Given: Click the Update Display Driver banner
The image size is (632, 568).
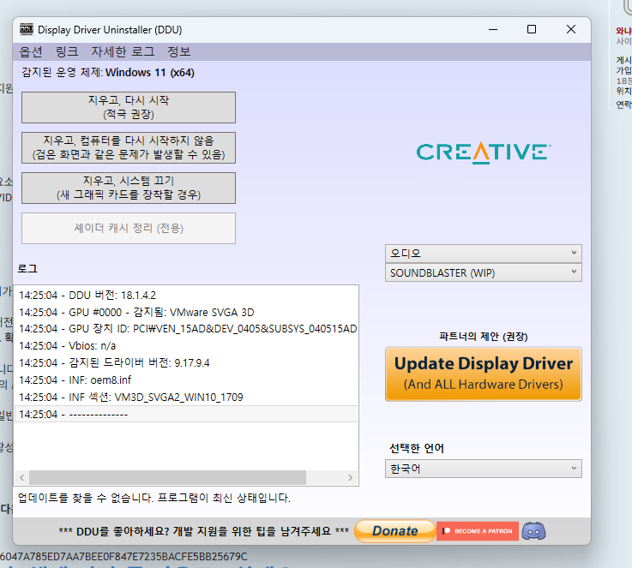Looking at the screenshot, I should click(x=484, y=374).
